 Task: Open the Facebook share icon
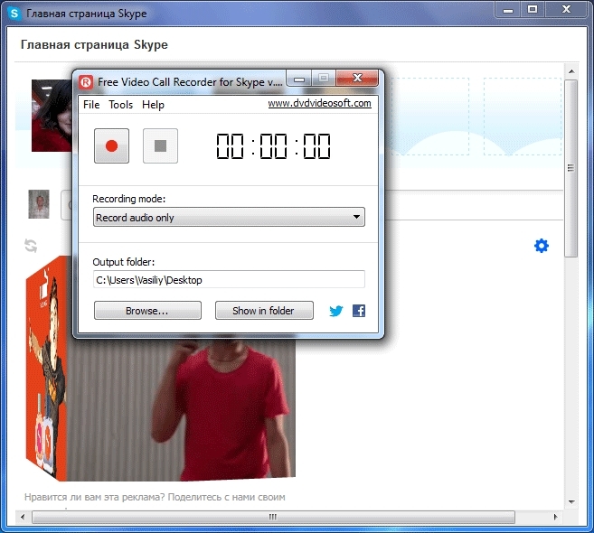click(359, 311)
